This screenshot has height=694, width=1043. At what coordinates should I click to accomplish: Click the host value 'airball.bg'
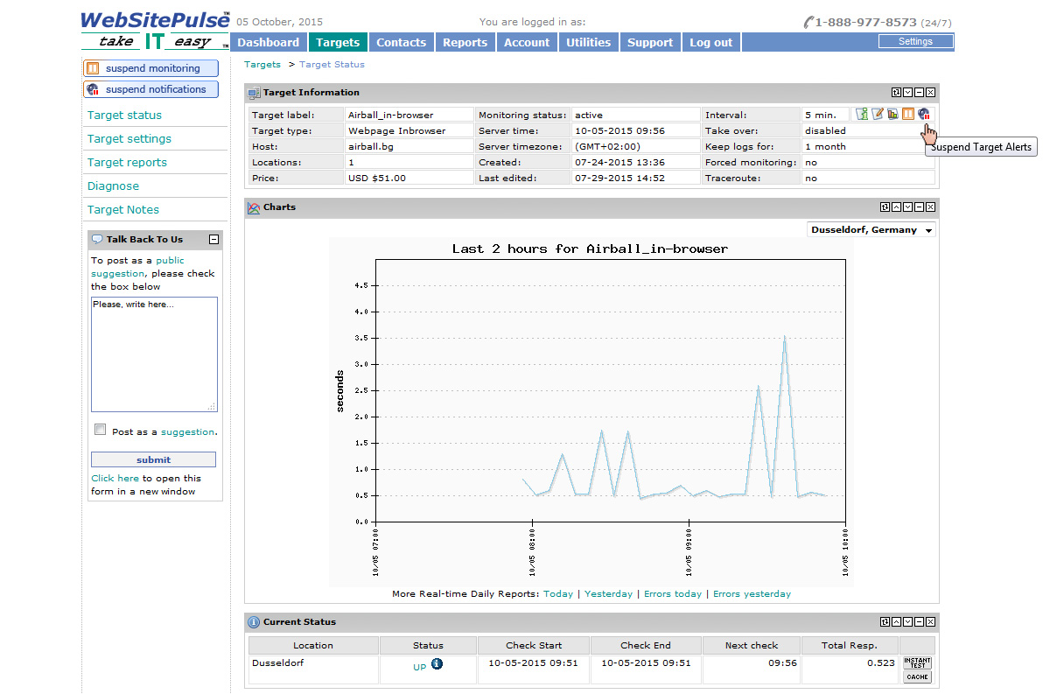[370, 146]
